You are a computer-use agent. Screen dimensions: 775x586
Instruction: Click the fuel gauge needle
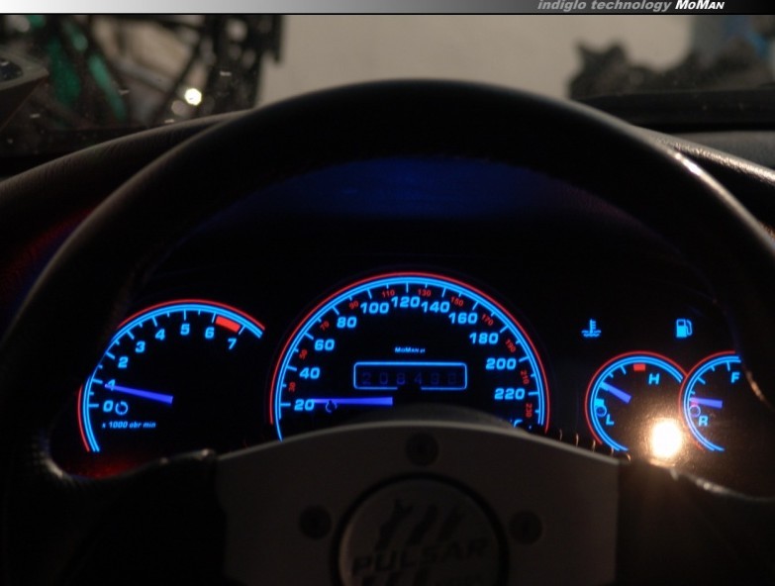[x=708, y=402]
